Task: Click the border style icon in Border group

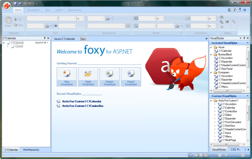Action: (136, 26)
